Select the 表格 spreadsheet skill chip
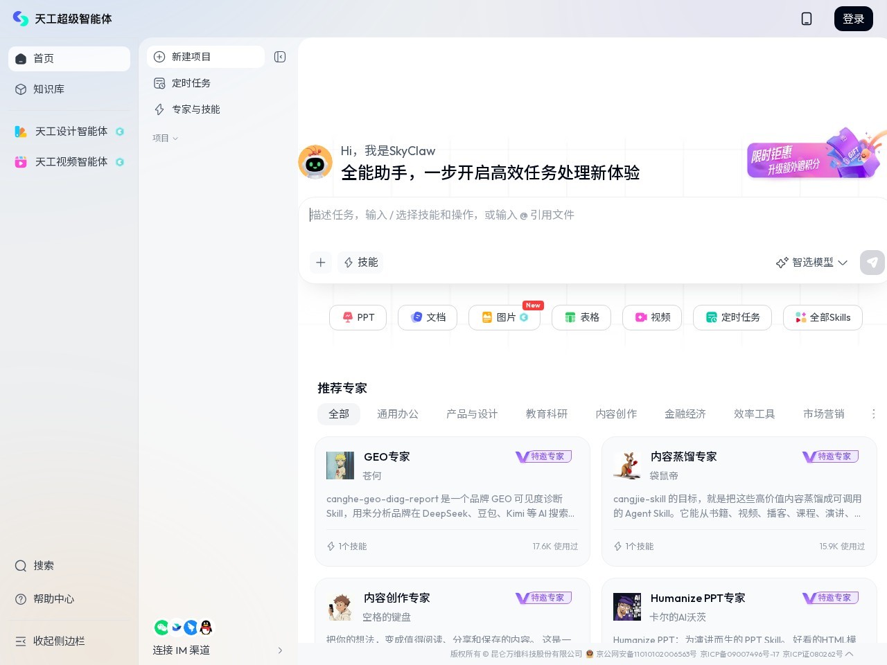This screenshot has width=887, height=665. [x=581, y=317]
